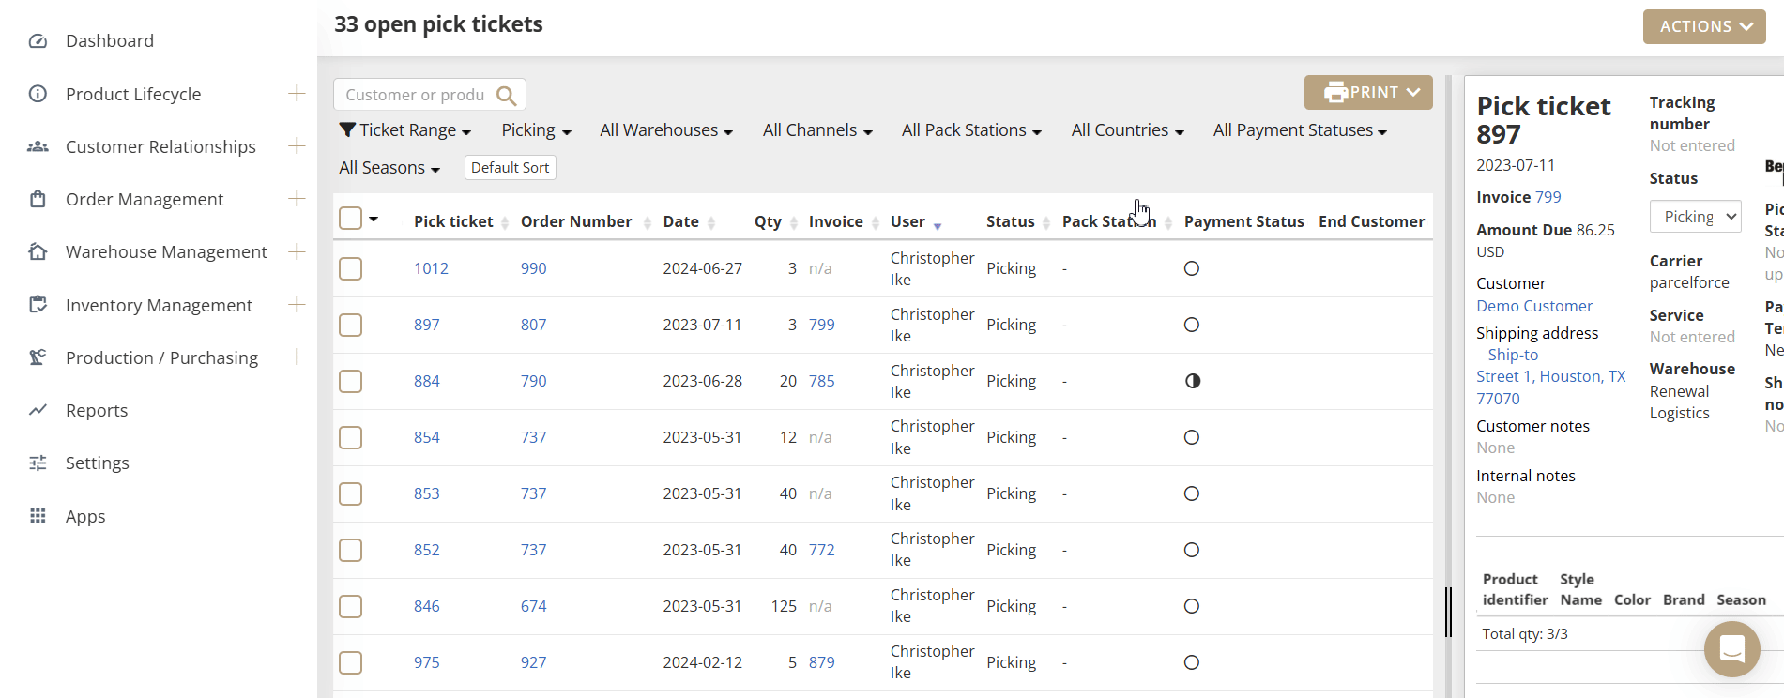Open the All Warehouses filter dropdown

click(x=665, y=130)
